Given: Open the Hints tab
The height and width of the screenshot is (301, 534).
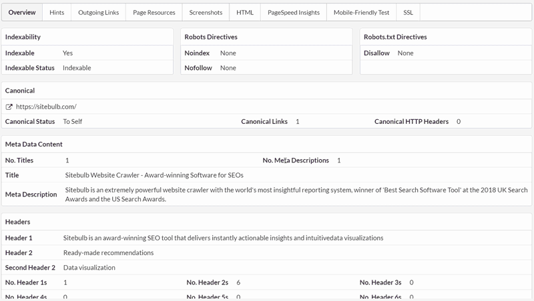Looking at the screenshot, I should click(57, 12).
